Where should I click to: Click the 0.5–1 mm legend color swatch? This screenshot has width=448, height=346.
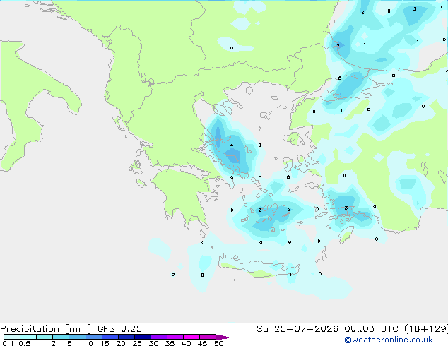(x=28, y=337)
